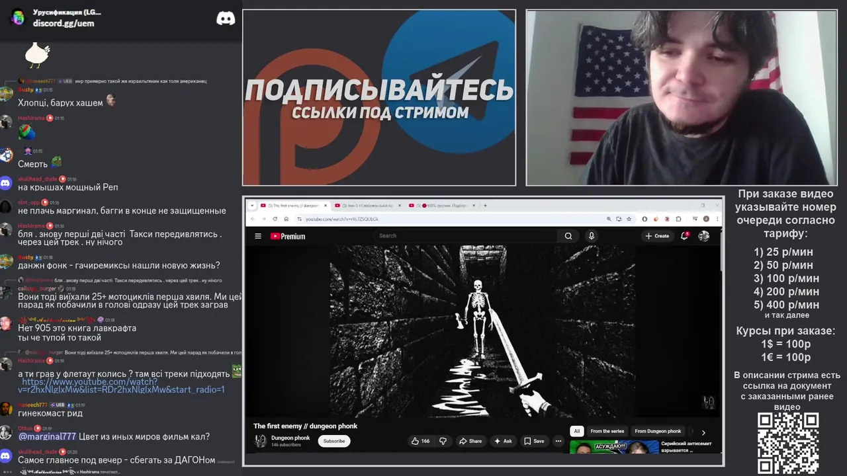The width and height of the screenshot is (847, 476).
Task: Click the Share button
Action: [x=470, y=441]
